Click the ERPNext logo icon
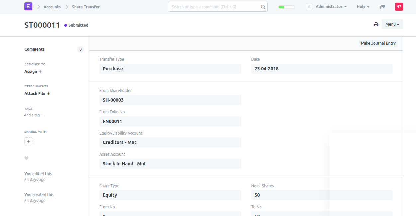Screen dimensions: 416x216 (x=28, y=6)
